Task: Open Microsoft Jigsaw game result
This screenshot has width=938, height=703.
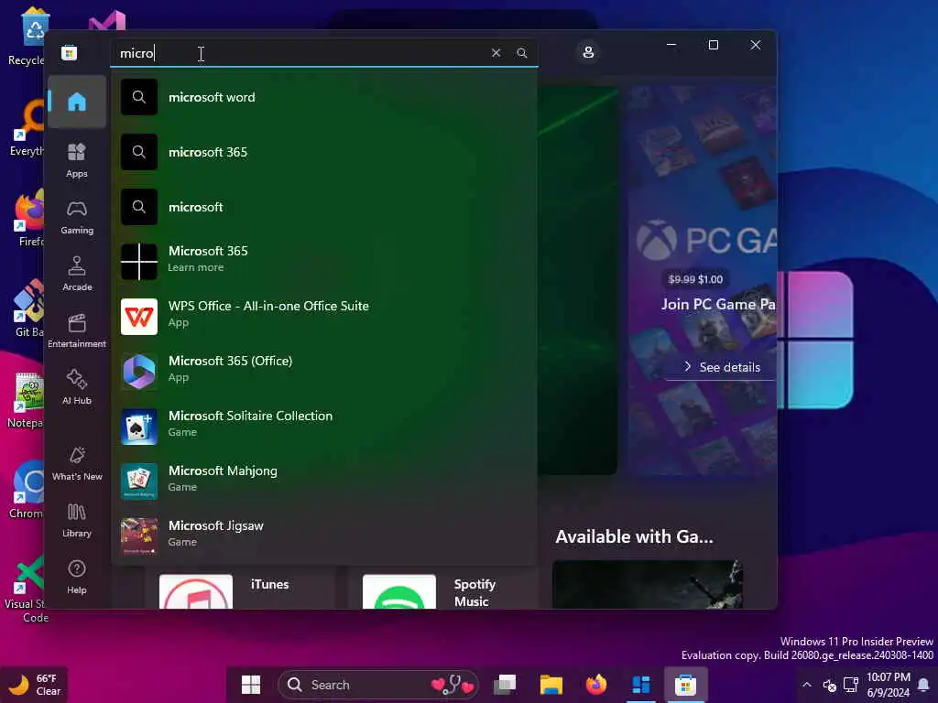Action: 324,536
